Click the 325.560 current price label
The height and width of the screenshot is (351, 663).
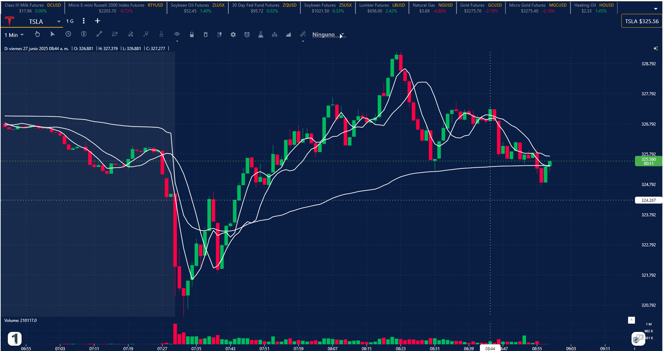pos(648,161)
